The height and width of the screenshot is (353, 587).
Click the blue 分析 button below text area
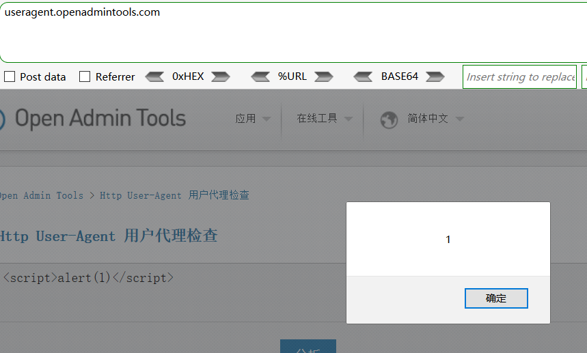tap(308, 347)
